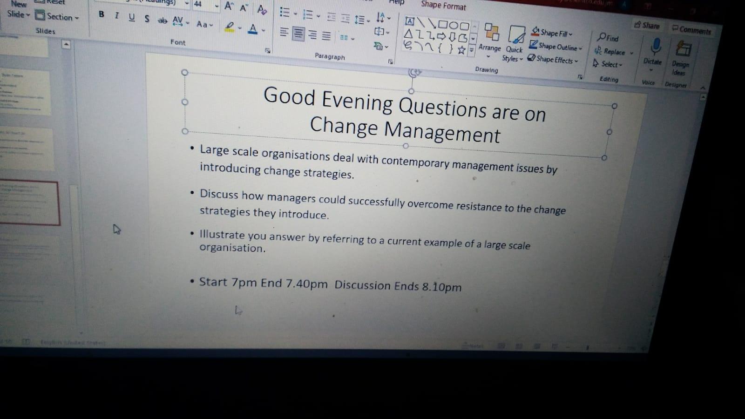
Task: Toggle Underline formatting
Action: click(132, 17)
